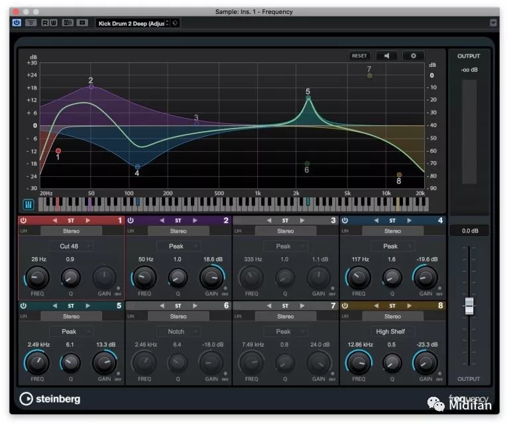Enable band 3 with its power button
The height and width of the screenshot is (426, 509).
tap(238, 220)
